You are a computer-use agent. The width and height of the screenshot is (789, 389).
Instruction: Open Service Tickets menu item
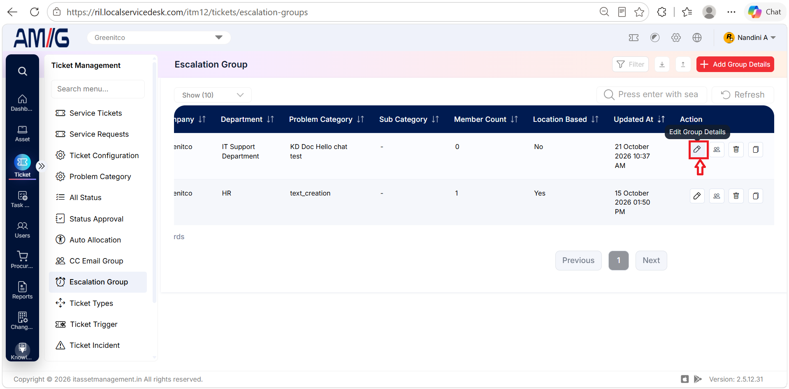98,113
